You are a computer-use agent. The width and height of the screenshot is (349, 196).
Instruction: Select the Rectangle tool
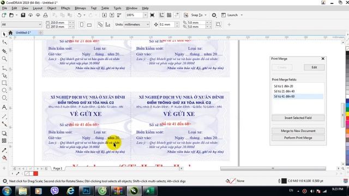[4, 83]
